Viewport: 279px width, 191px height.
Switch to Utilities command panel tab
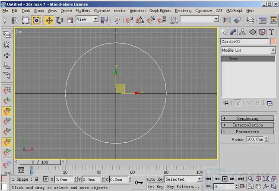(x=271, y=32)
